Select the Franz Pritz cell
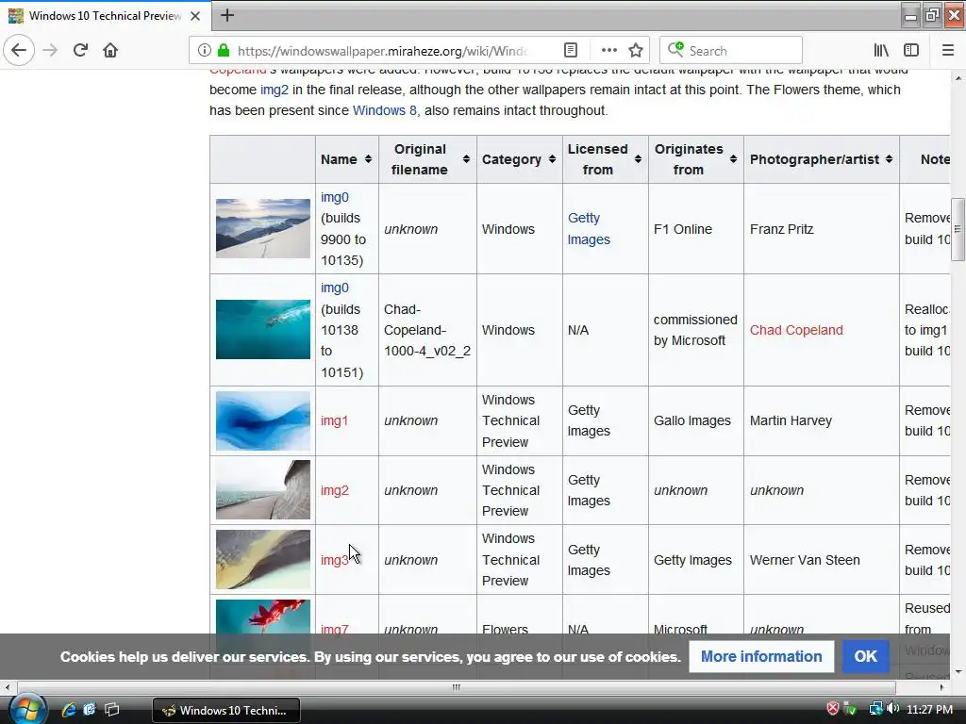966x724 pixels. pyautogui.click(x=822, y=229)
